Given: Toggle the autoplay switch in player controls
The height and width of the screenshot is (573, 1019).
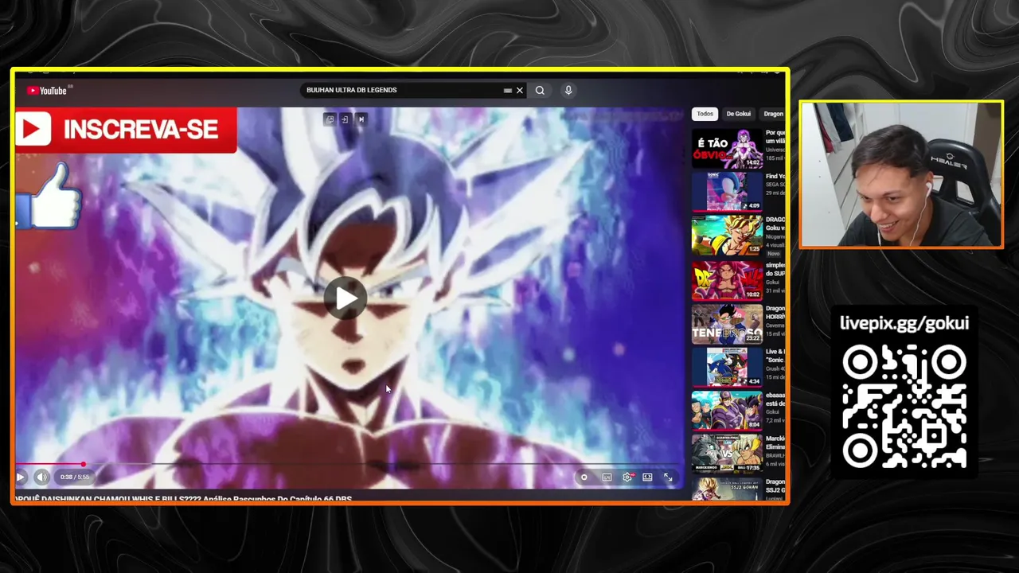Looking at the screenshot, I should (584, 477).
